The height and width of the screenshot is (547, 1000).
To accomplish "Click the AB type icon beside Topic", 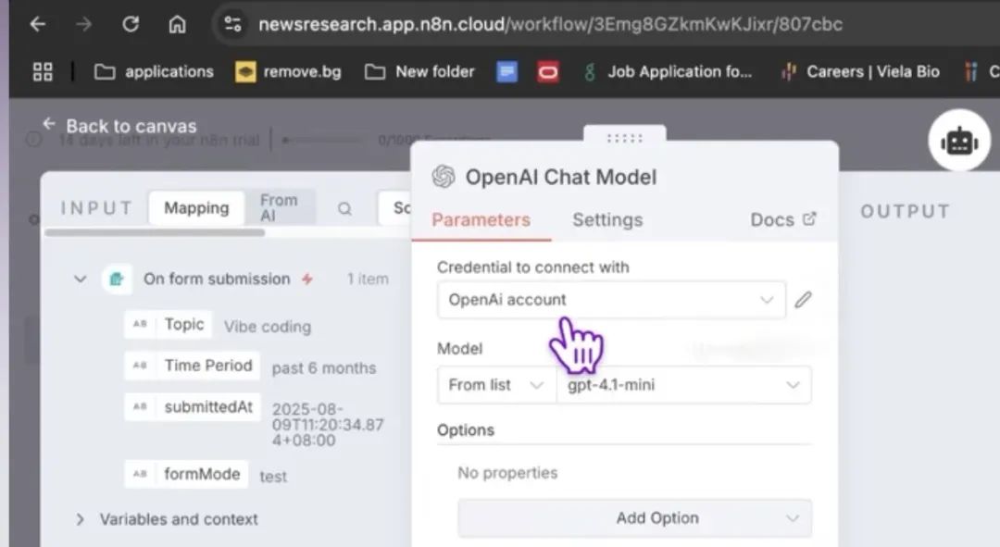I will click(140, 324).
